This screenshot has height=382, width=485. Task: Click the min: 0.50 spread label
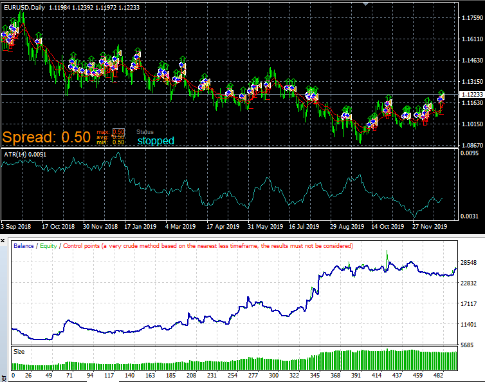point(111,142)
